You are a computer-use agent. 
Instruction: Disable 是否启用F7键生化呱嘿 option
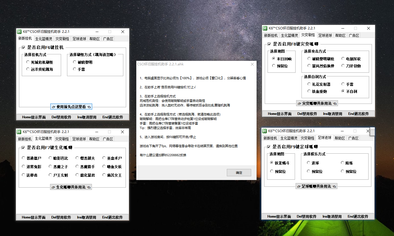pyautogui.click(x=23, y=147)
